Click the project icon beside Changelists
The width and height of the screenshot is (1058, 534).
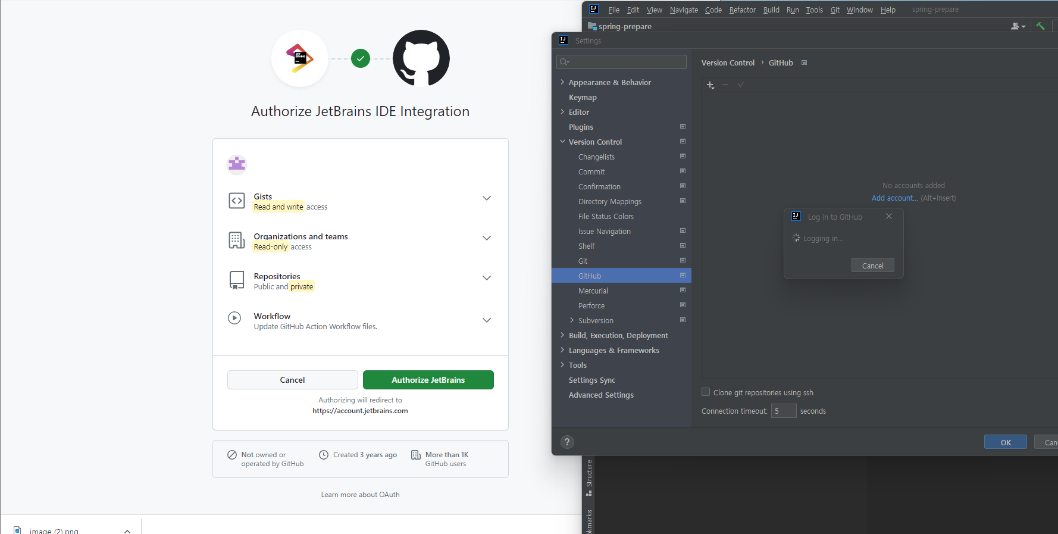coord(683,156)
